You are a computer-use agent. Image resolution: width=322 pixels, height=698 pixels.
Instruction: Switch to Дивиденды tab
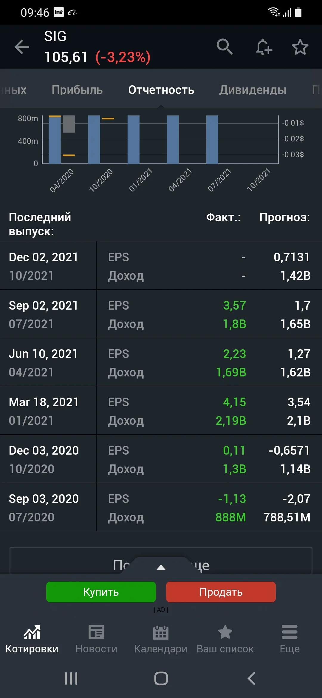[253, 90]
